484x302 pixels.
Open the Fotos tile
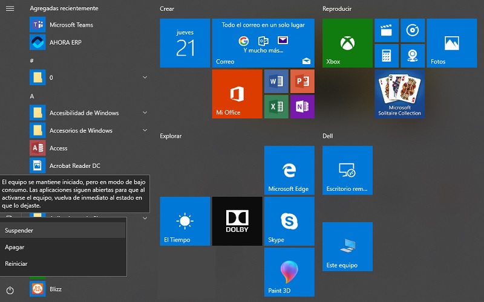pyautogui.click(x=452, y=43)
